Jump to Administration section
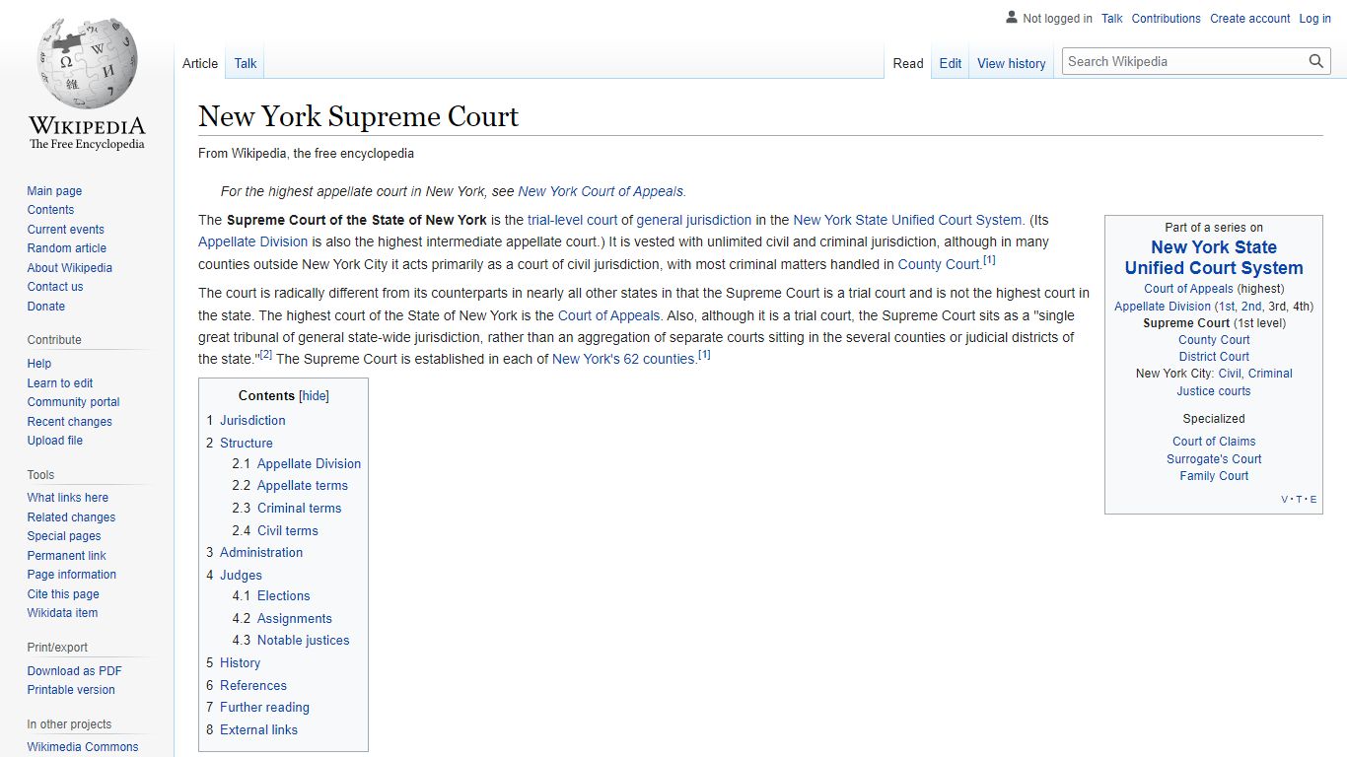Viewport: 1347px width, 757px height. 261,552
